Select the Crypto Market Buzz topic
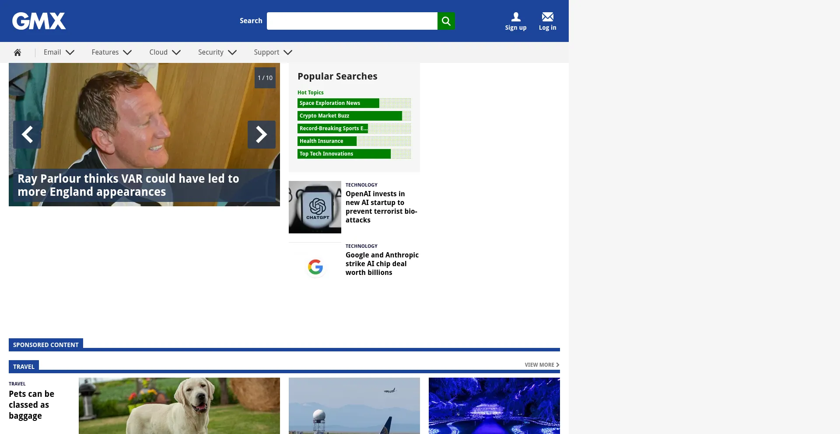840x434 pixels. pos(349,116)
